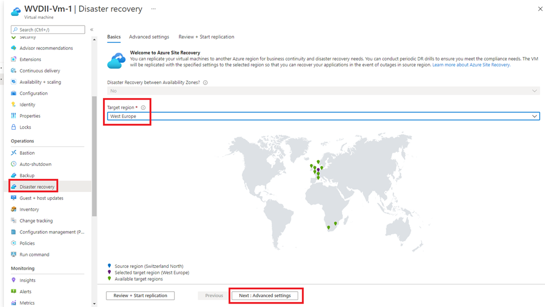The image size is (545, 307).
Task: Switch to Review + Start replication tab
Action: (207, 37)
